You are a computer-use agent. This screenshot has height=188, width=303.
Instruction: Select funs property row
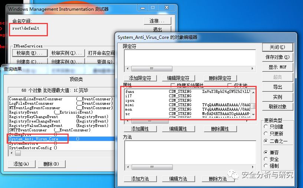click(x=187, y=91)
